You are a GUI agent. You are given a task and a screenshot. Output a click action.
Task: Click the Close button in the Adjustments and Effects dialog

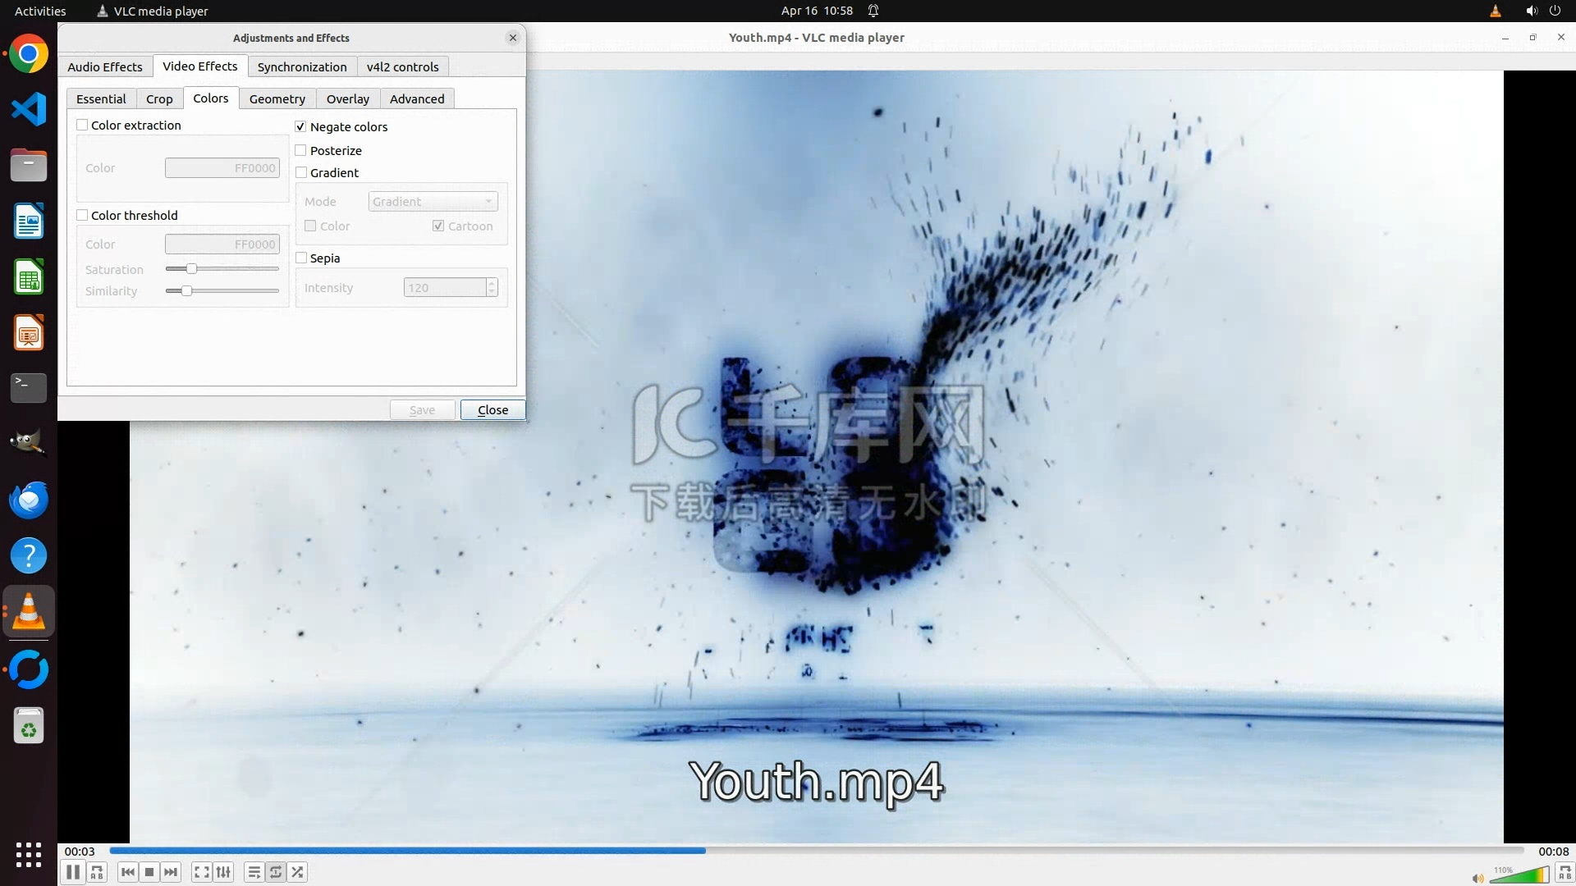click(492, 409)
